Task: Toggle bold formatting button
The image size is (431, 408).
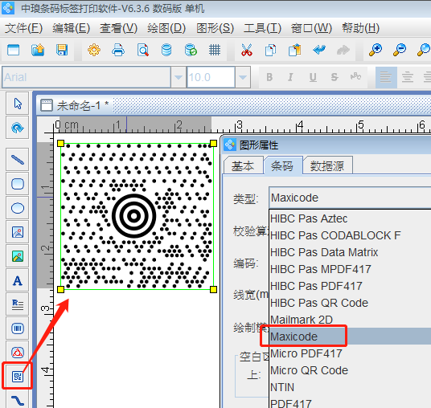Action: (x=269, y=77)
